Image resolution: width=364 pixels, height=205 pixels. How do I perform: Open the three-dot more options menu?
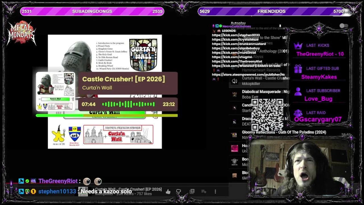[x=215, y=191]
